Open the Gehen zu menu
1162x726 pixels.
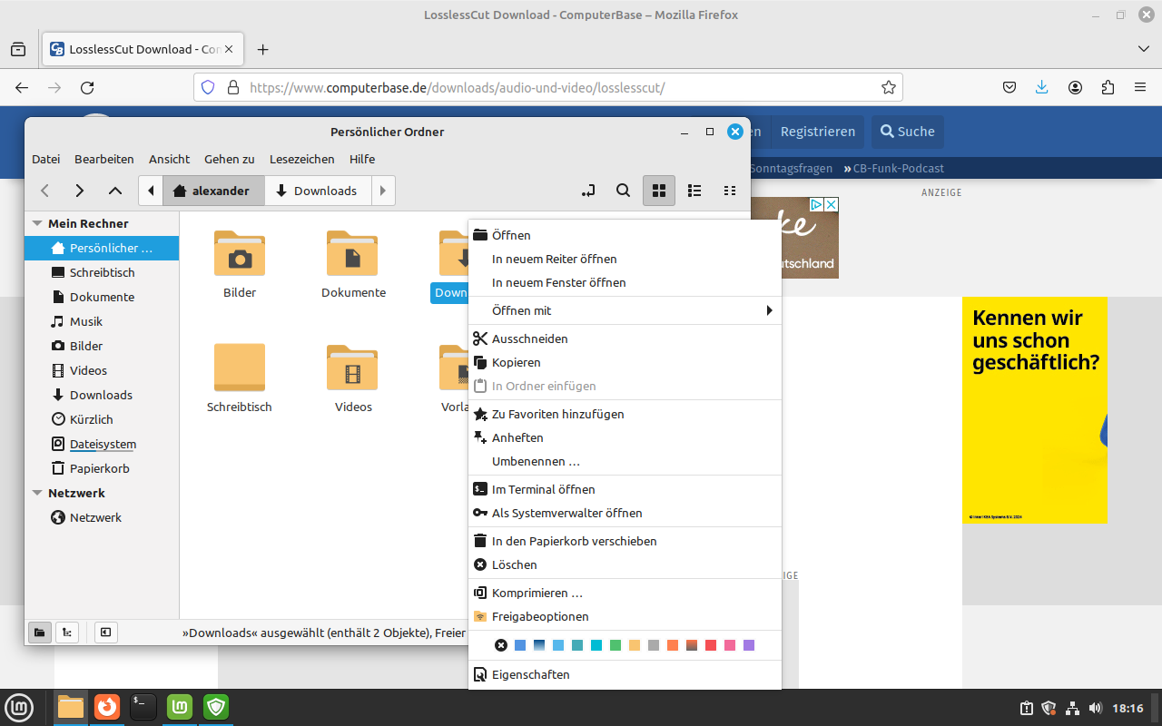[x=230, y=159]
